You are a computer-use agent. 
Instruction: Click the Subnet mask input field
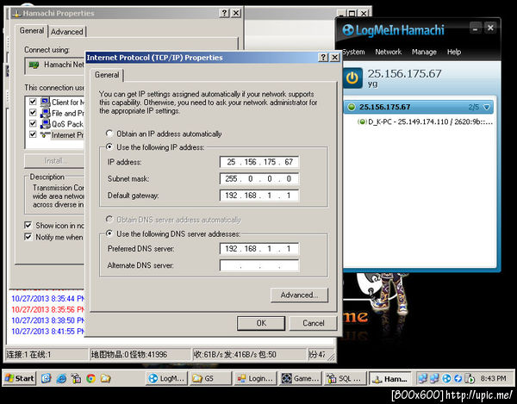pyautogui.click(x=259, y=178)
